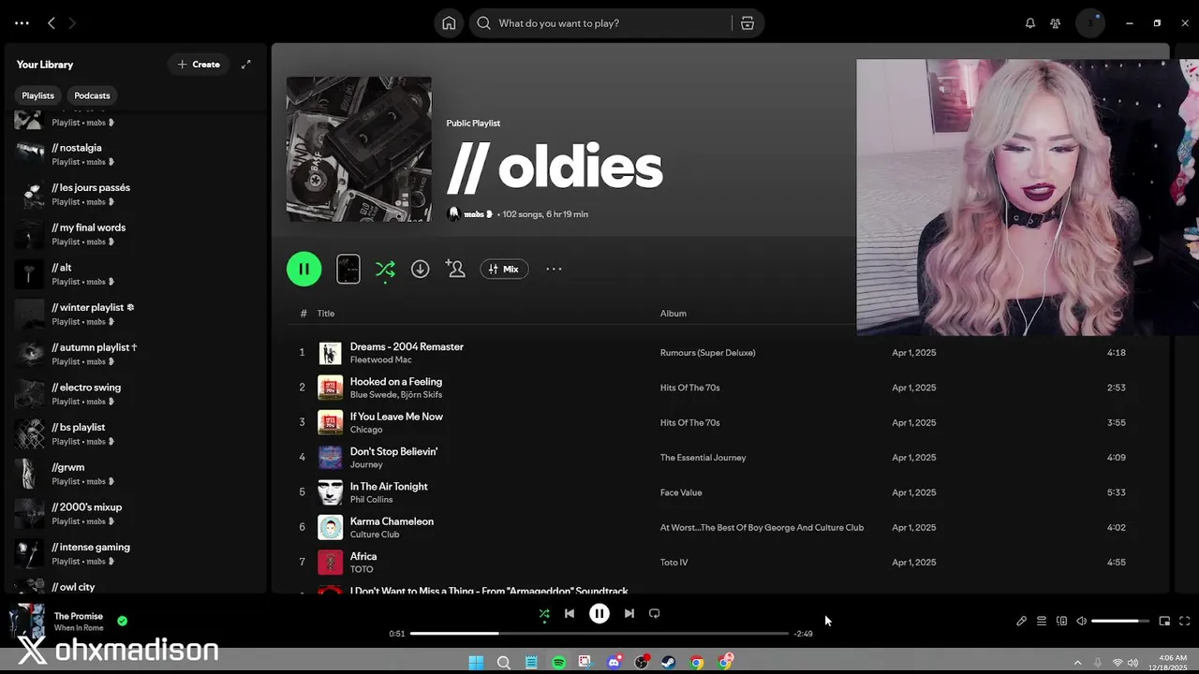Open the notifications bell
Image resolution: width=1199 pixels, height=674 pixels.
point(1030,23)
